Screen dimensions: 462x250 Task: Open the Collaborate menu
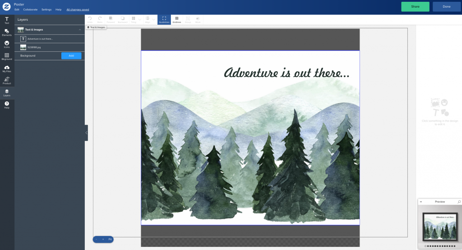coord(30,9)
